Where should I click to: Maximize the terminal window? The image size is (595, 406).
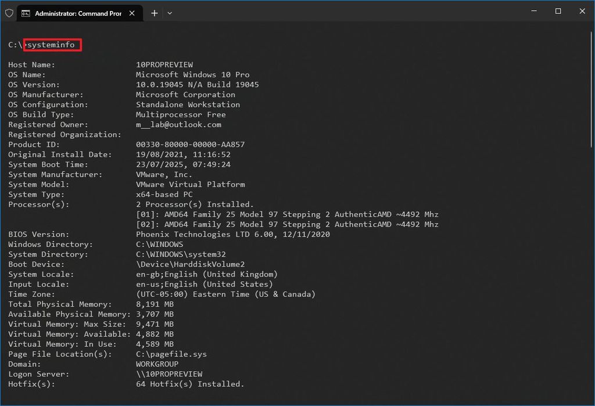click(x=558, y=11)
